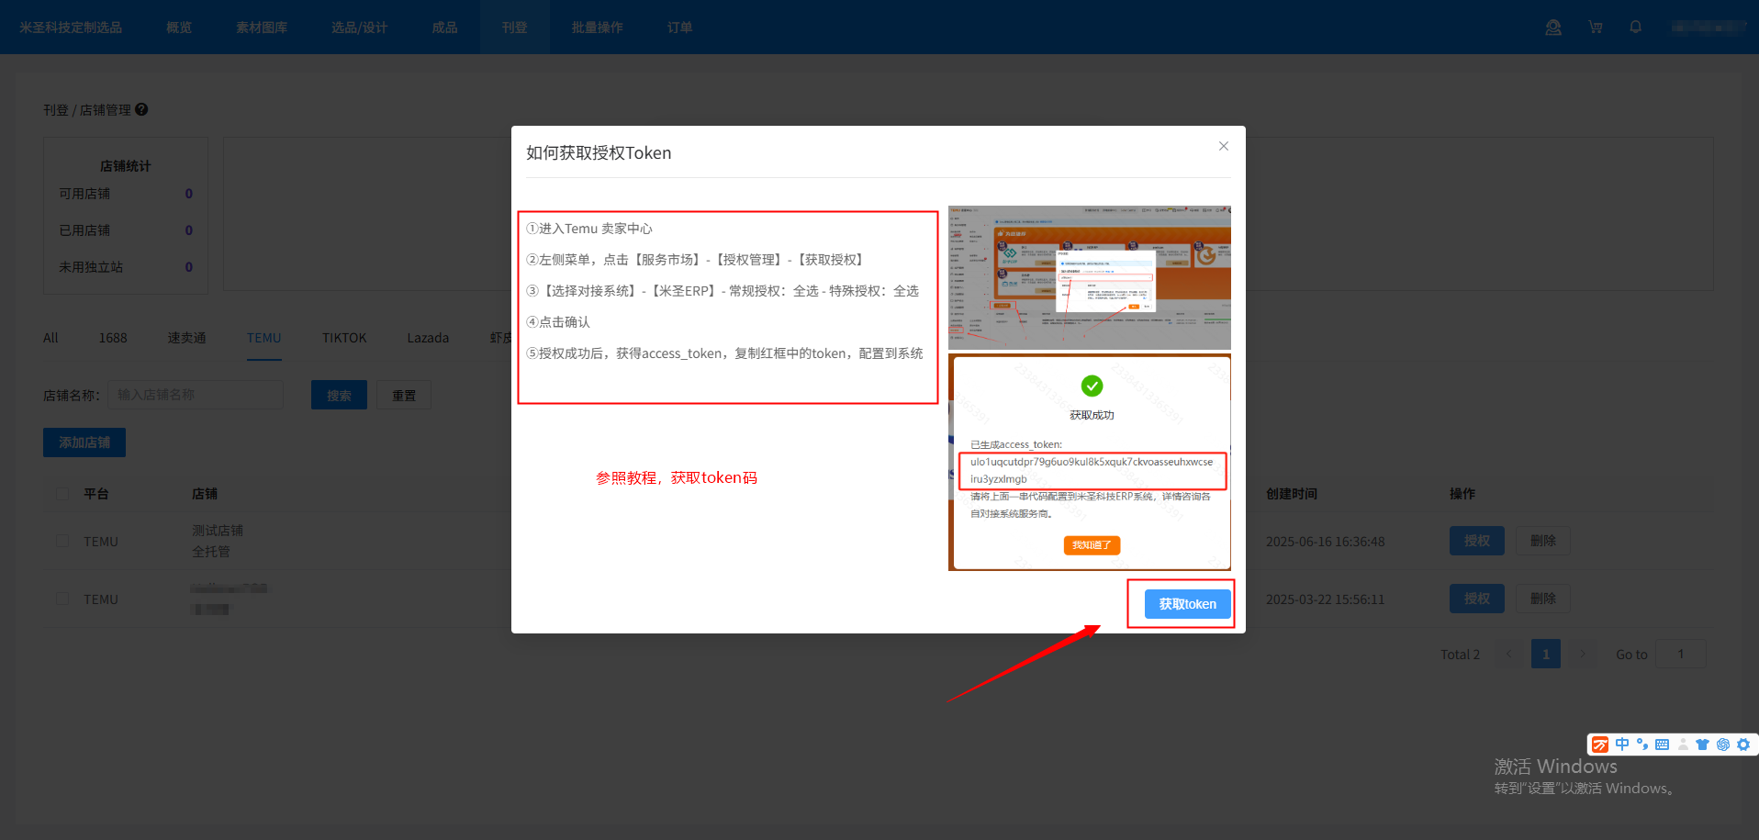
Task: Open the customer service headset icon
Action: pos(1552,28)
